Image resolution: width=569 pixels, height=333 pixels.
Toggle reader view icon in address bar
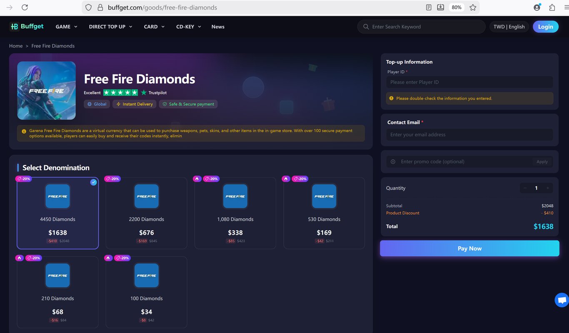429,7
